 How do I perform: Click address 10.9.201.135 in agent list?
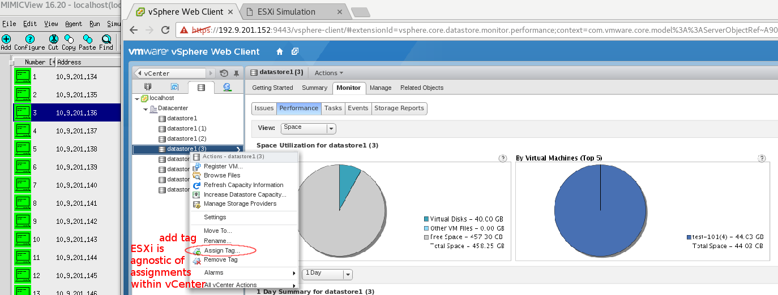(76, 95)
